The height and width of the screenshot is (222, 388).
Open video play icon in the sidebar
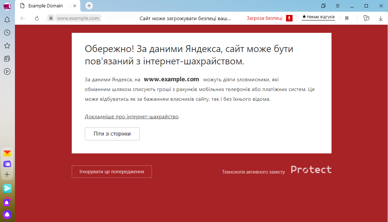pyautogui.click(x=7, y=72)
